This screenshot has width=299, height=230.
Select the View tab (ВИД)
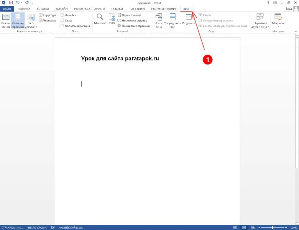[x=186, y=9]
